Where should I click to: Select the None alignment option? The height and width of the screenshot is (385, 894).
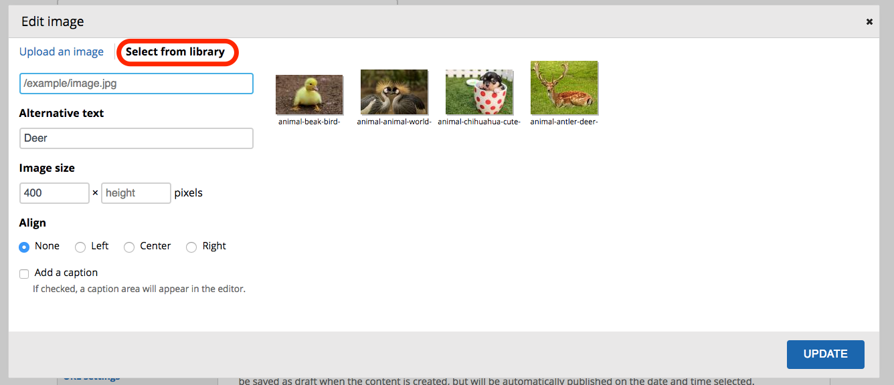(23, 247)
